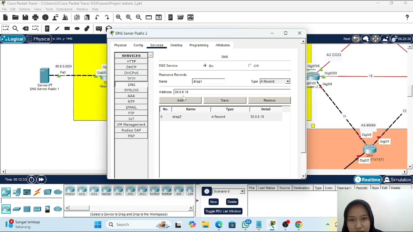Click the Remove record button
This screenshot has height=232, width=413.
pos(269,100)
